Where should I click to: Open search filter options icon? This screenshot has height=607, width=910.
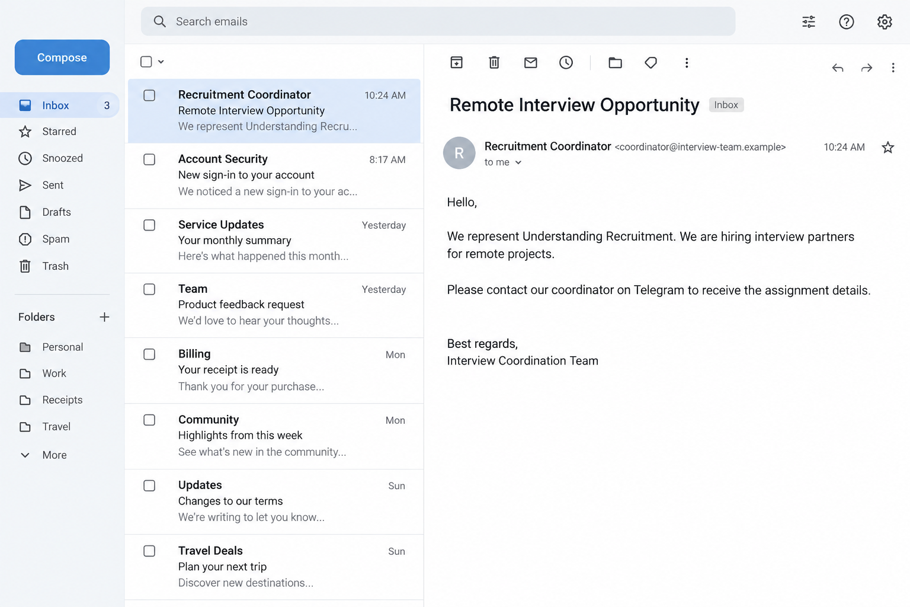coord(809,22)
